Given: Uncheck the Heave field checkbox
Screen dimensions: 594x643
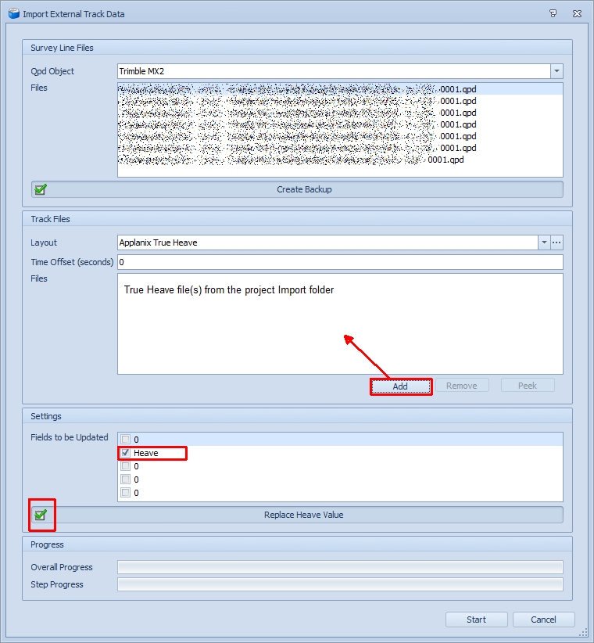Looking at the screenshot, I should pos(126,453).
